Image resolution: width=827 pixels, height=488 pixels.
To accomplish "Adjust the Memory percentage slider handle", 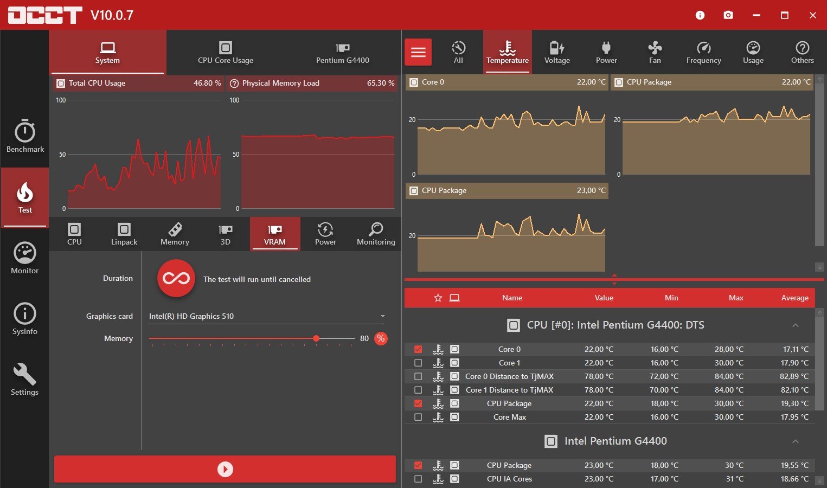I will click(x=316, y=338).
